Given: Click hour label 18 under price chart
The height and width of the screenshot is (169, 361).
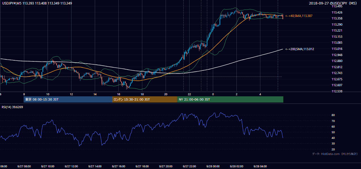Looking at the screenshot, I should coord(142,94).
